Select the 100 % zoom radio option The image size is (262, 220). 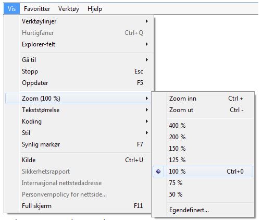(203, 172)
